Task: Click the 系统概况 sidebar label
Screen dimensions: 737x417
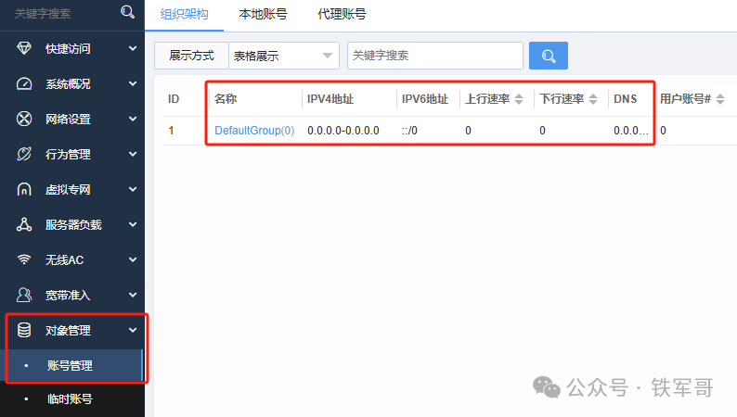Action: pyautogui.click(x=68, y=84)
